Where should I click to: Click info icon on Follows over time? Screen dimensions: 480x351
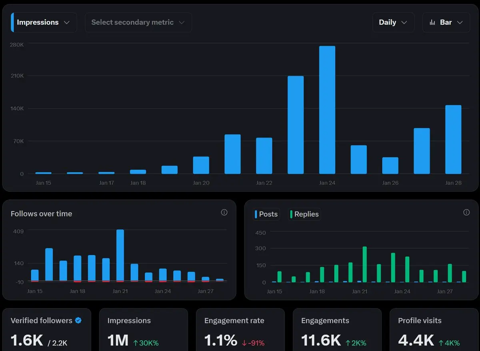pos(224,212)
